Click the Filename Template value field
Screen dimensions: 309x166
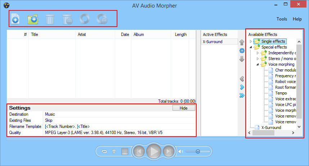(x=119, y=126)
